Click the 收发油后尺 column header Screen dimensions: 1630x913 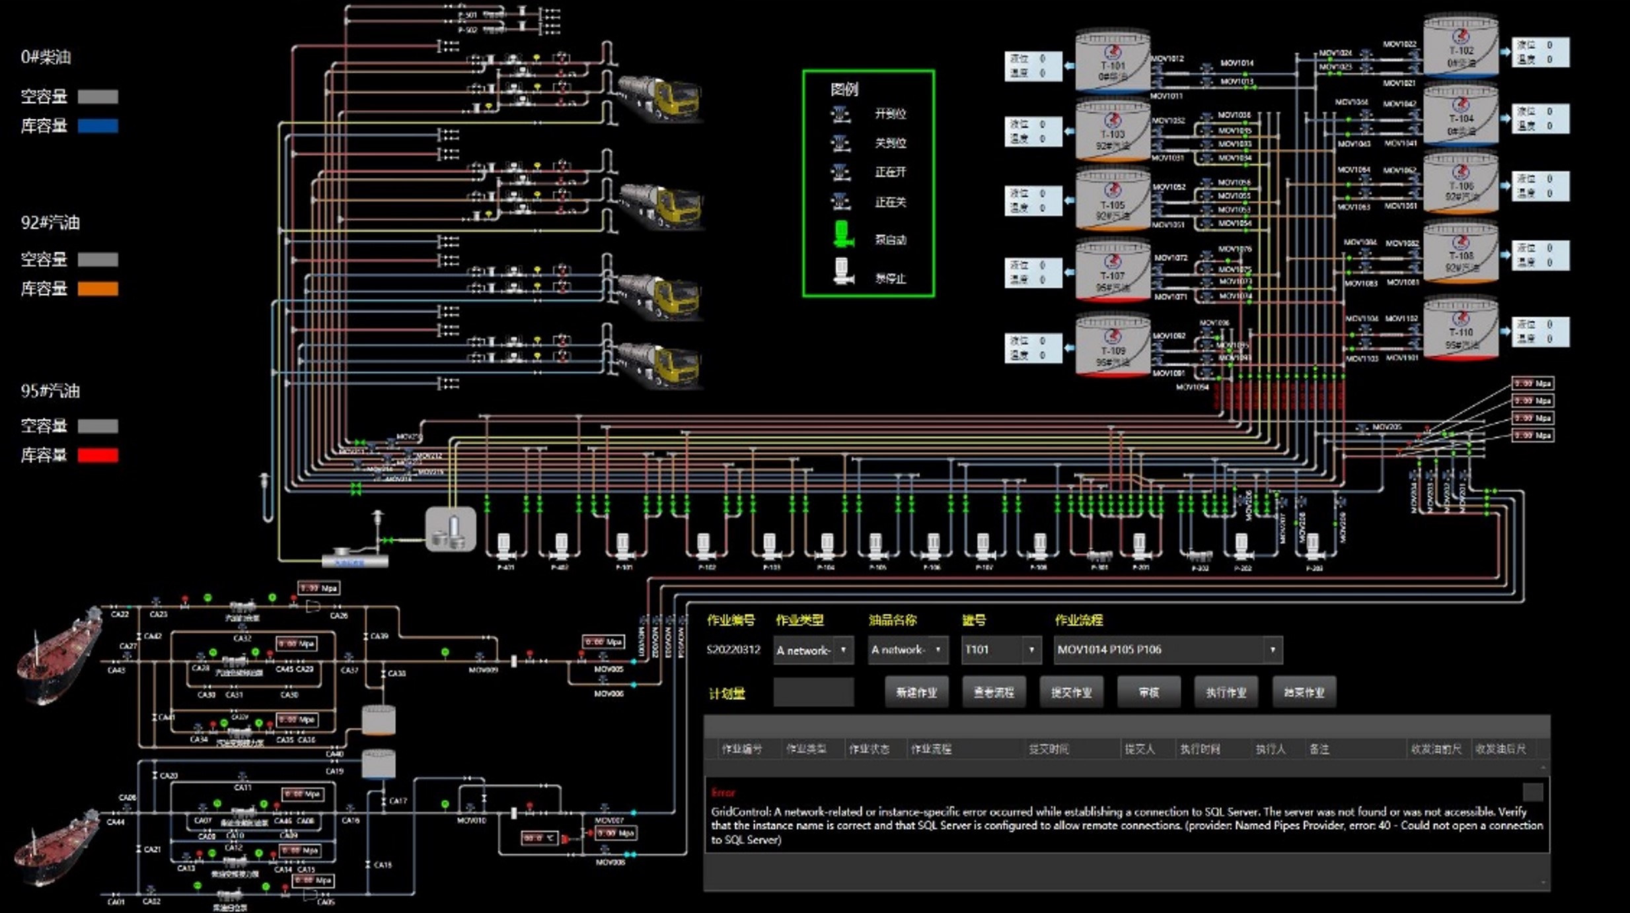click(1500, 749)
